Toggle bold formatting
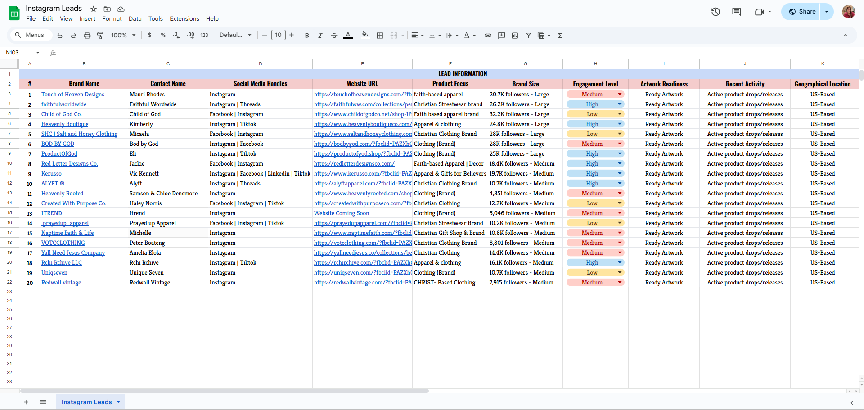 tap(307, 36)
